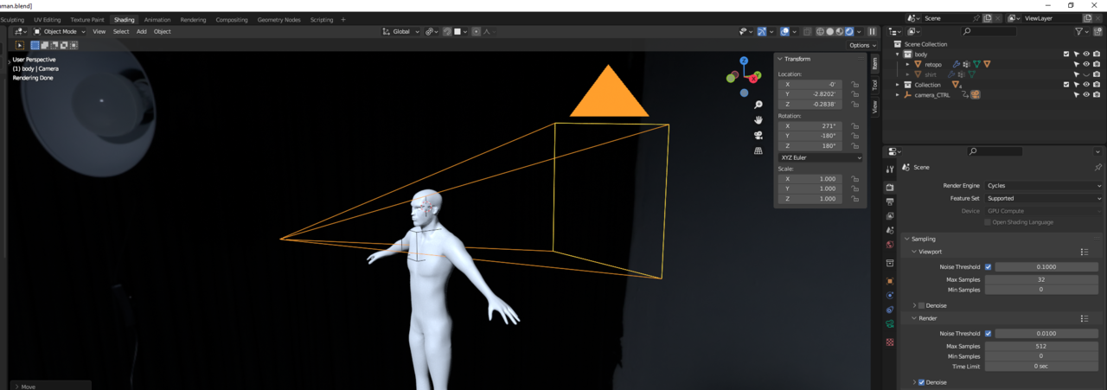Collapse the Transform panel

780,59
